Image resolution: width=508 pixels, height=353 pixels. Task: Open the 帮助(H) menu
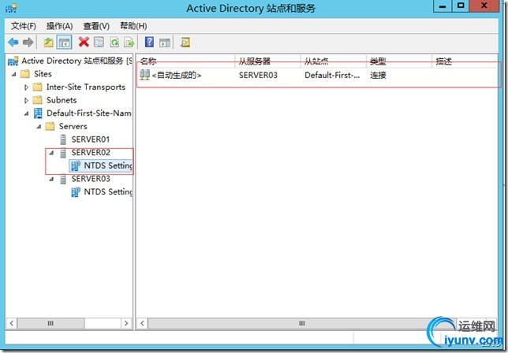pyautogui.click(x=133, y=26)
